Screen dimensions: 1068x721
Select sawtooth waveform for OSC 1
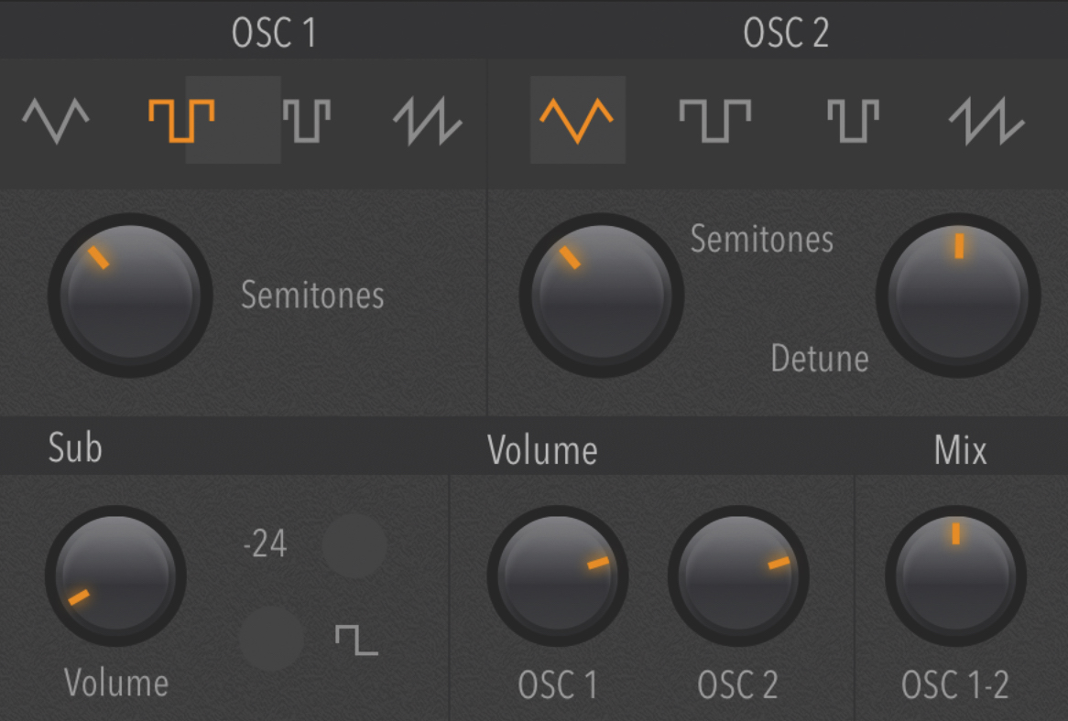(x=428, y=122)
